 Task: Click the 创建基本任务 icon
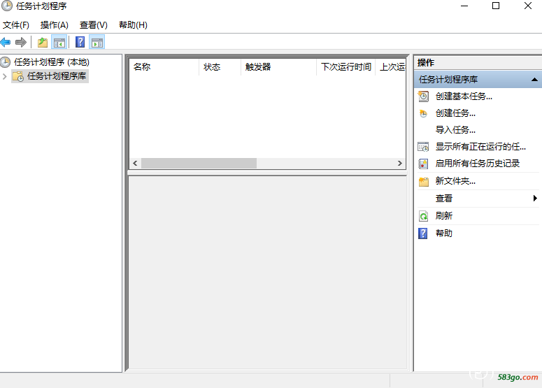[423, 96]
